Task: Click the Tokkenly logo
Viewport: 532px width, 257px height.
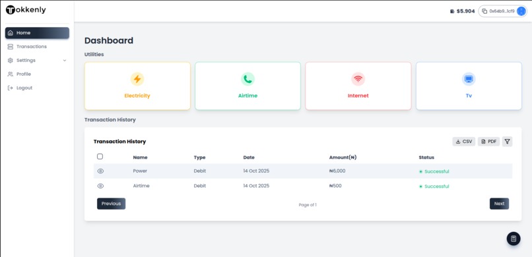Action: pos(26,10)
